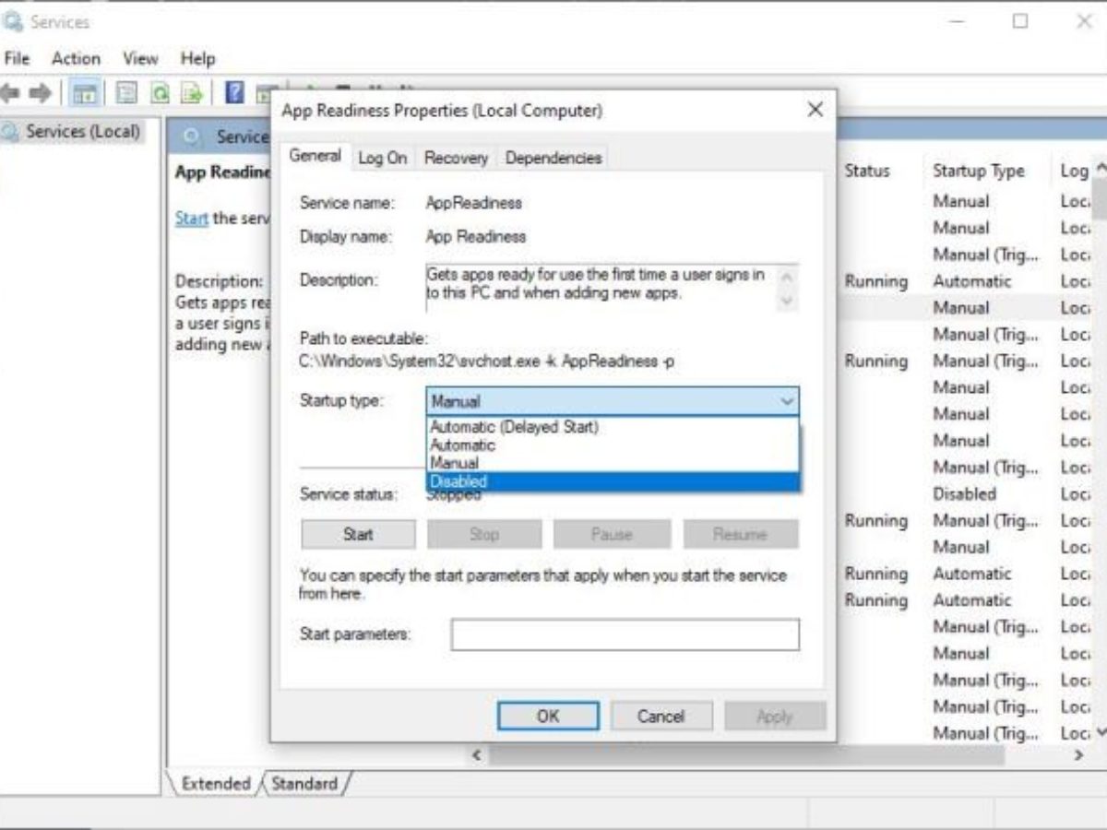Sort by the Status column header
Image resolution: width=1107 pixels, height=830 pixels.
[867, 171]
